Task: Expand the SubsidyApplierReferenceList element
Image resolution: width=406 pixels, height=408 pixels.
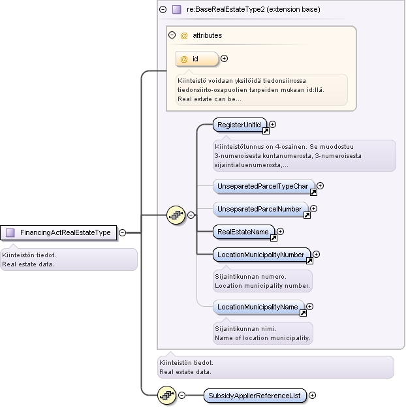Action: (x=312, y=395)
